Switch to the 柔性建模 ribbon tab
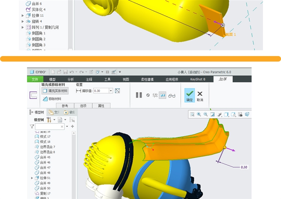The width and height of the screenshot is (281, 199). (147, 79)
